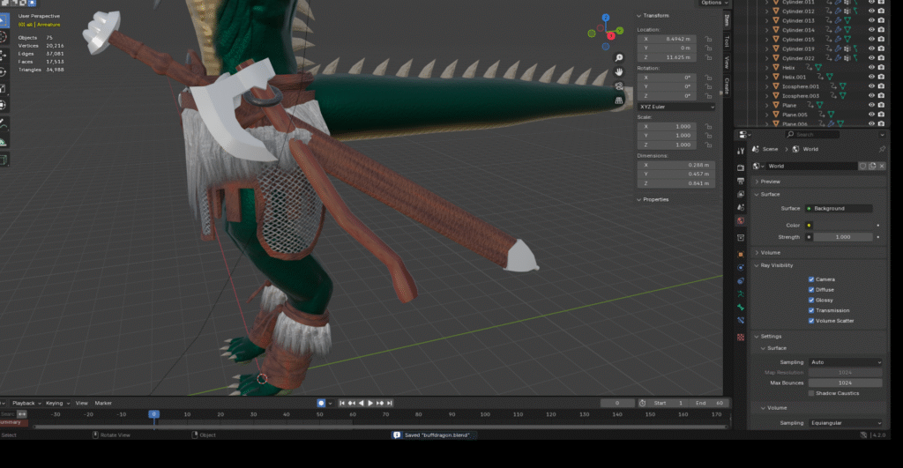The image size is (903, 468).
Task: Open the surface Sampling Auto dropdown
Action: (x=845, y=362)
